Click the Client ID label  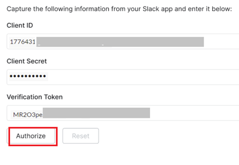coord(20,25)
